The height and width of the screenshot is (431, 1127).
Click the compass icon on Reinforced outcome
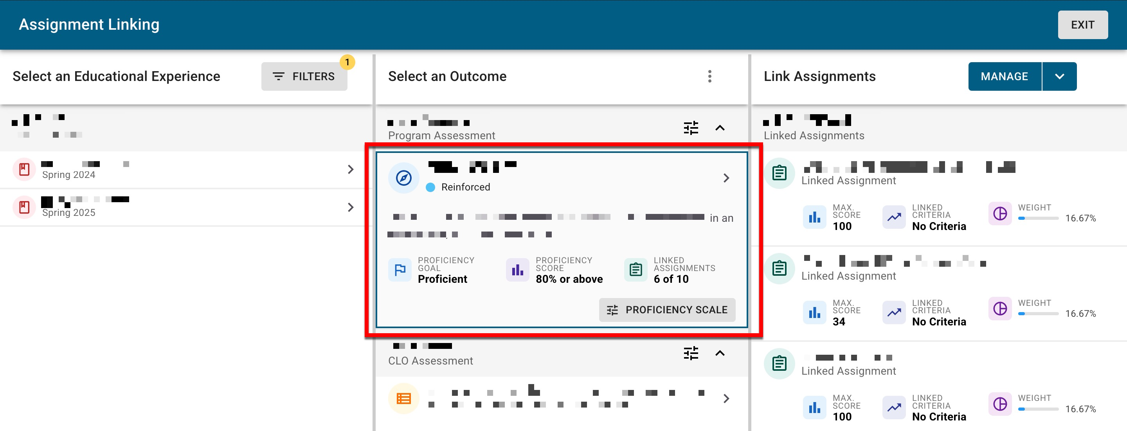pos(403,178)
